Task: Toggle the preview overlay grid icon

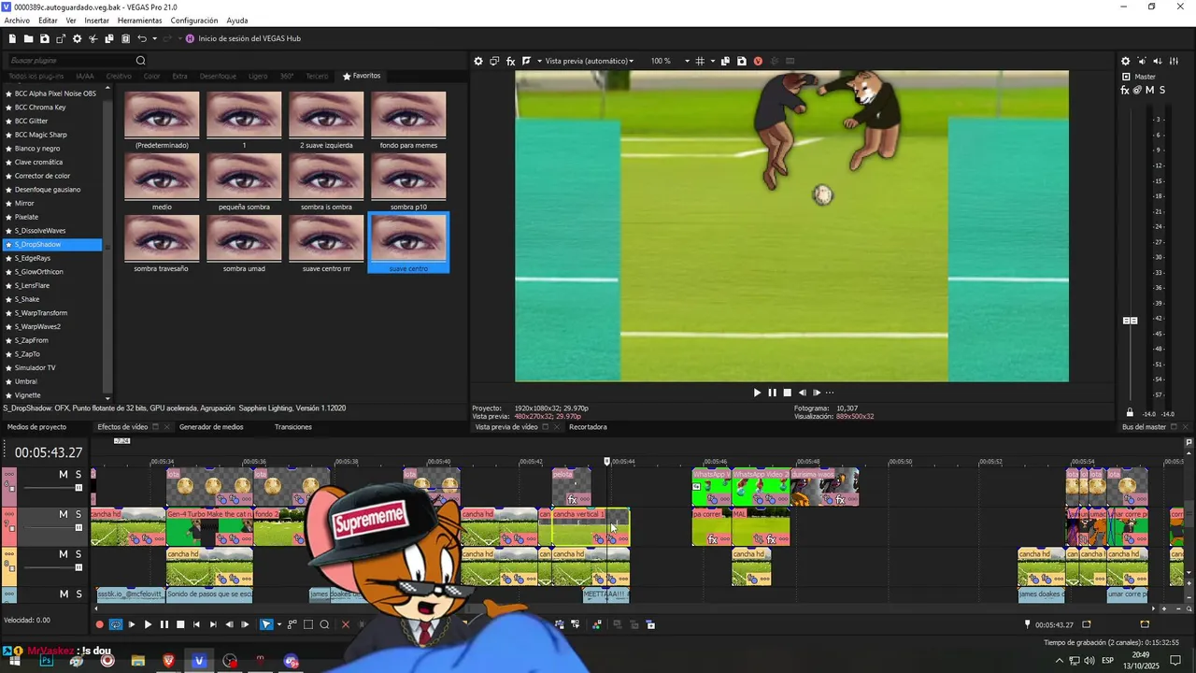Action: [700, 61]
